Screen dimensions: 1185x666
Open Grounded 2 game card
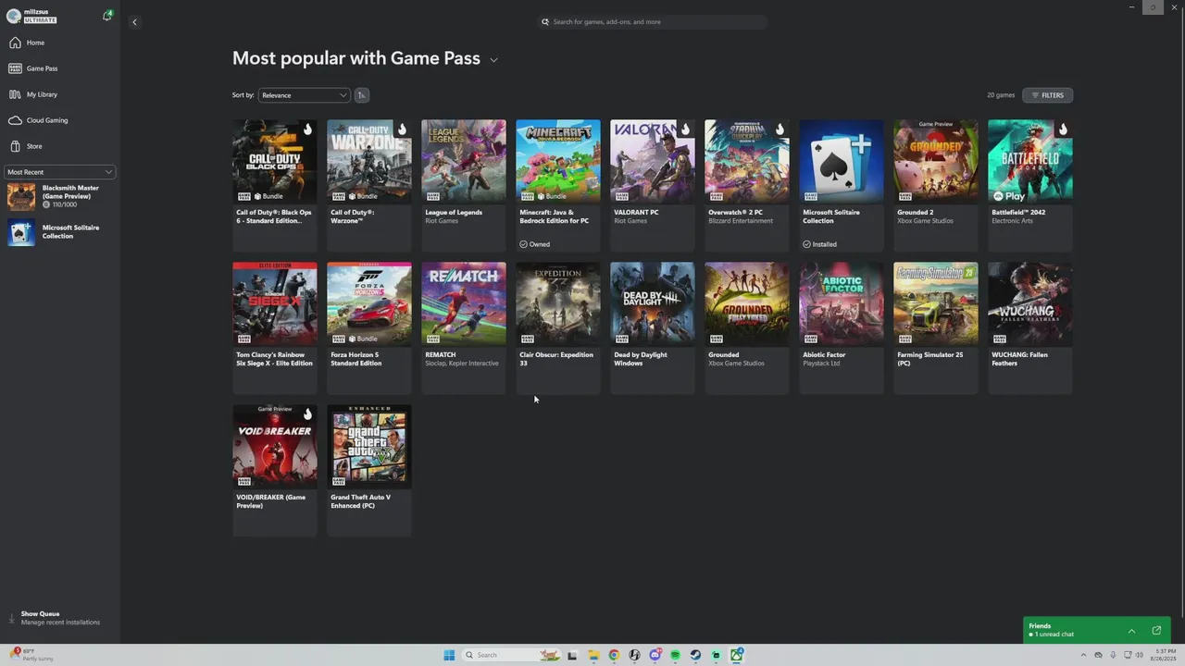936,185
